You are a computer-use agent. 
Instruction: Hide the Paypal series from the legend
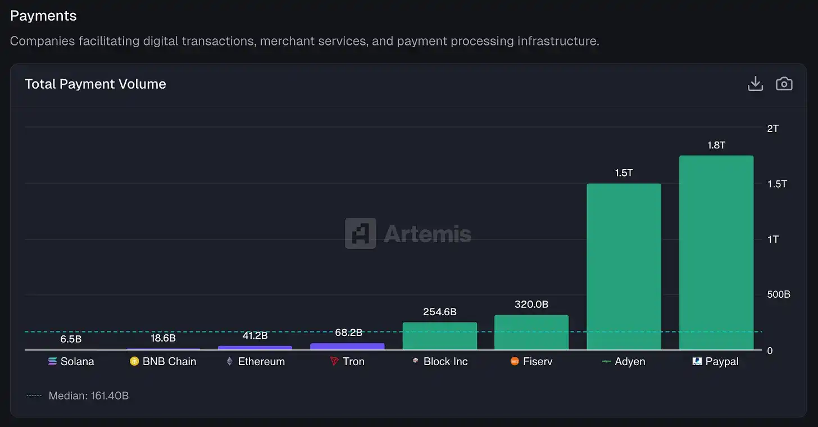coord(715,361)
